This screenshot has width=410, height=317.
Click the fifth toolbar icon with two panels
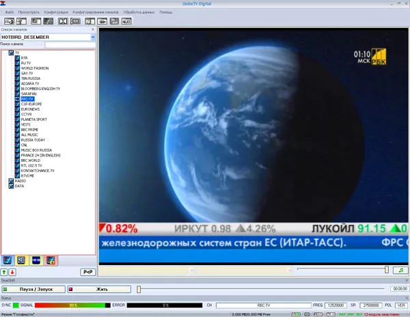(x=63, y=21)
